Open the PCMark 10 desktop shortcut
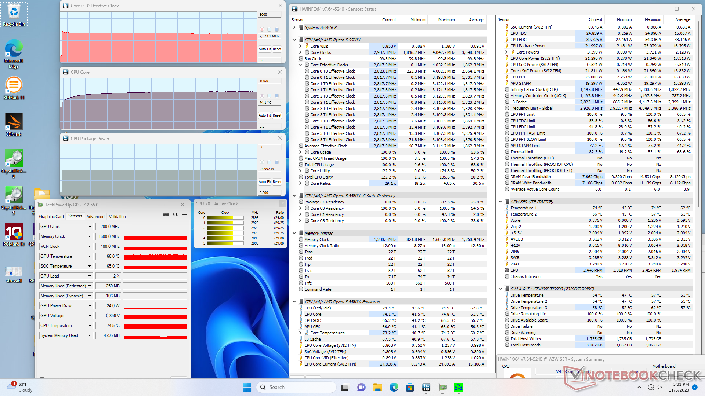Image resolution: width=705 pixels, height=396 pixels. click(x=14, y=235)
